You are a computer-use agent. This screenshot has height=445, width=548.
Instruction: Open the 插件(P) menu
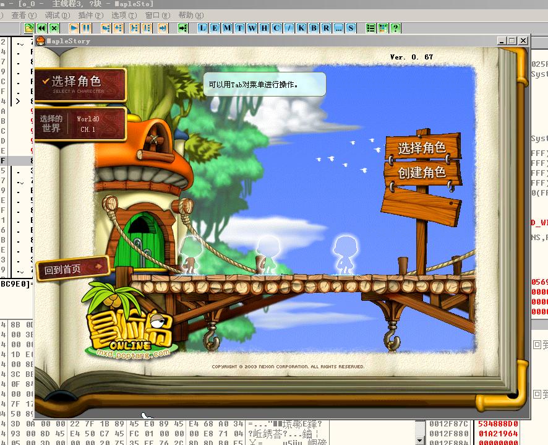pos(91,15)
